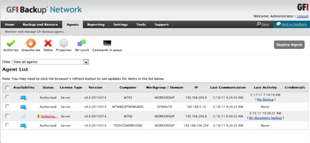Toggle the select-all checkbox in table header
The image size is (310, 143).
coord(8,88)
